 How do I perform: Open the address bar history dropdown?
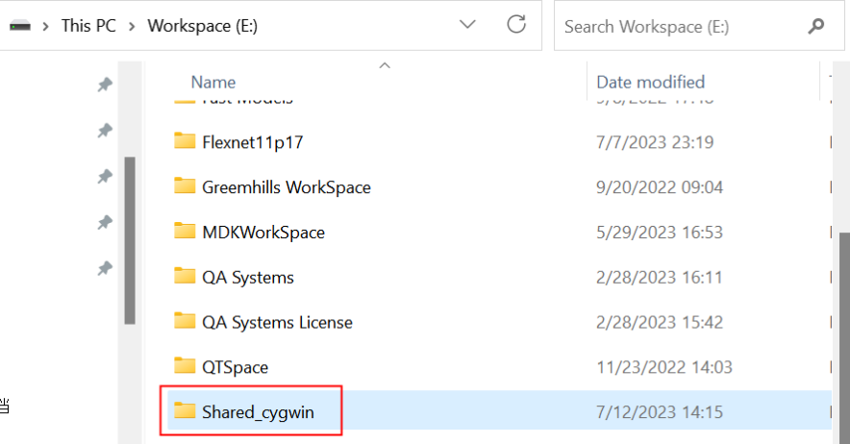coord(467,26)
